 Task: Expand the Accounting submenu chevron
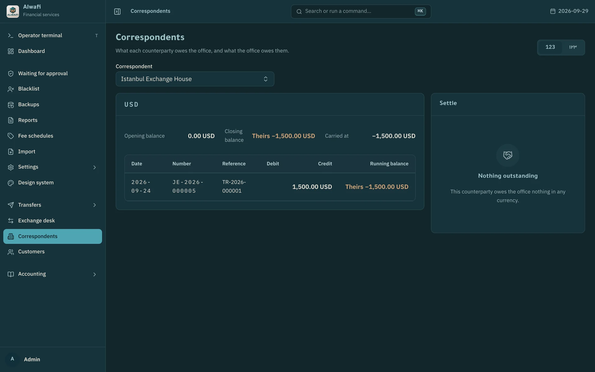pos(95,274)
